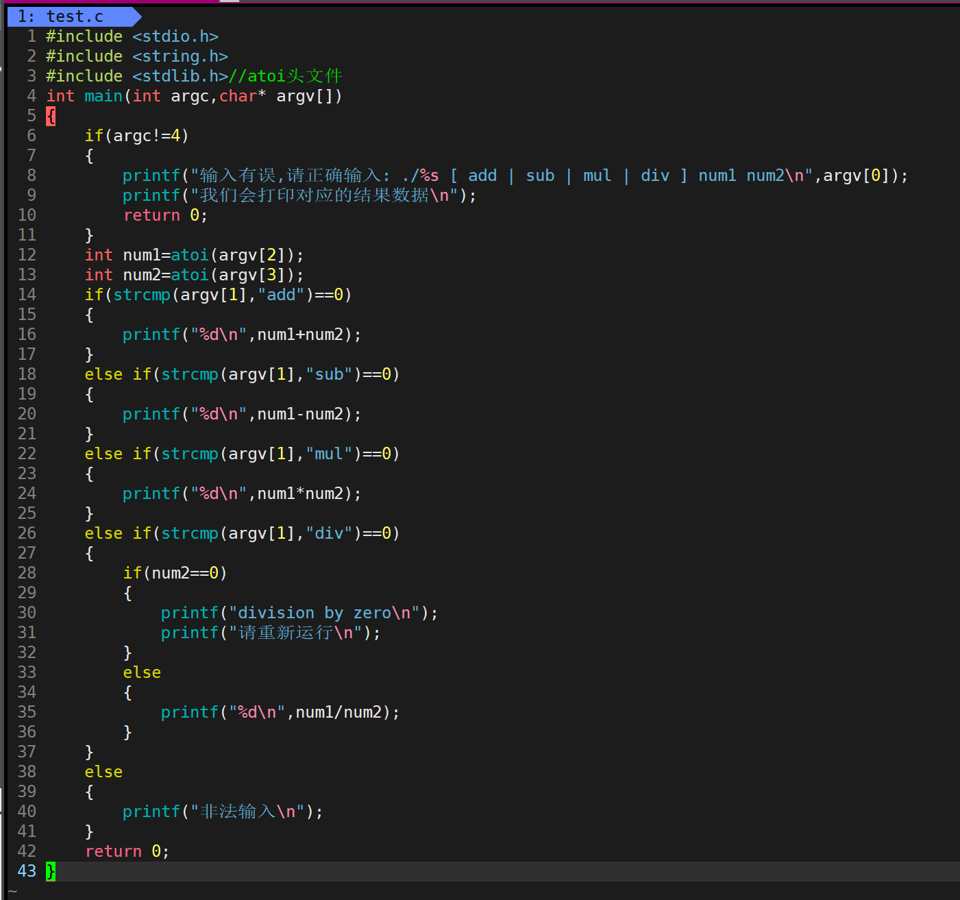Click the //atoi comment on line 3

pos(285,76)
